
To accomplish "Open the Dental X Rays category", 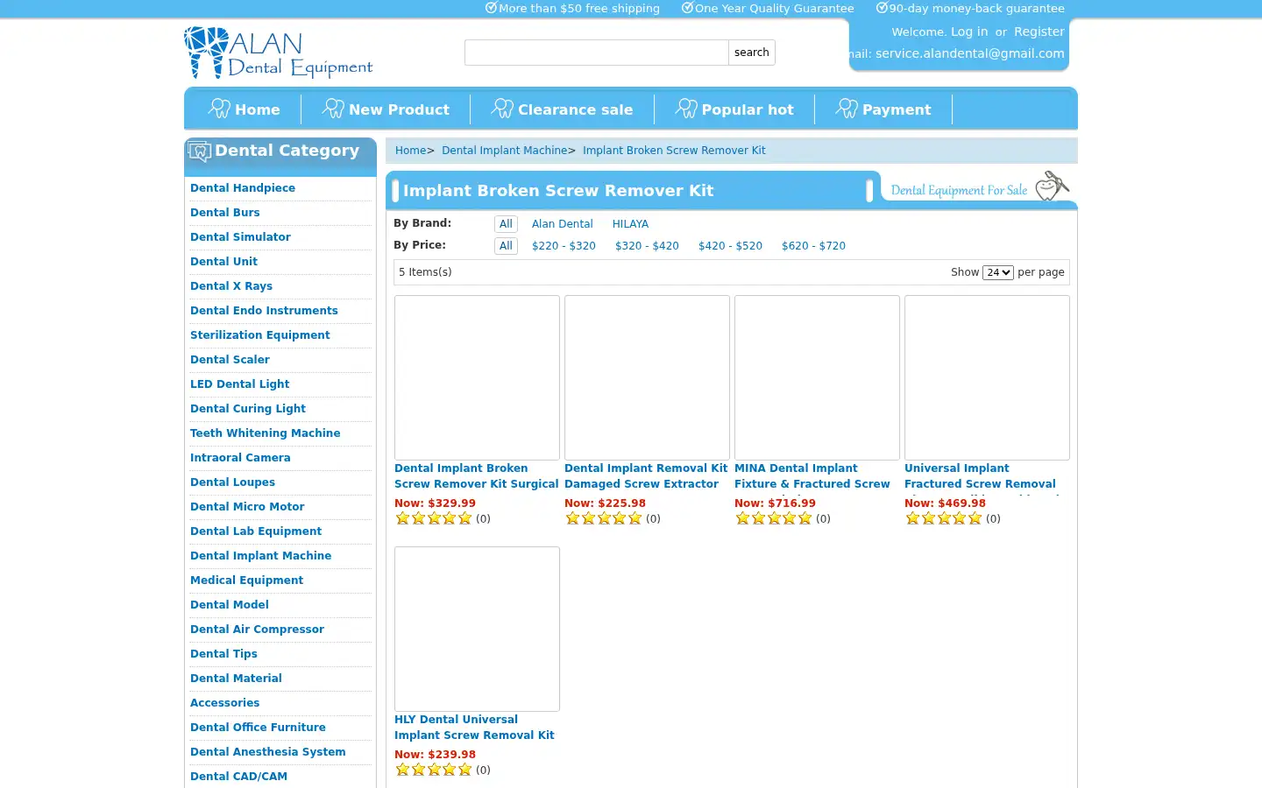I will 231,286.
